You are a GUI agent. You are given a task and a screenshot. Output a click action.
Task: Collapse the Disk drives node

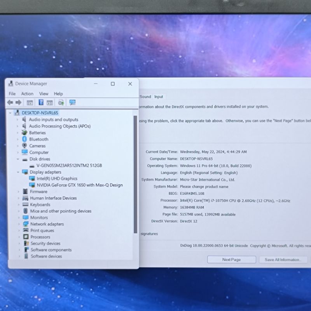click(18, 159)
